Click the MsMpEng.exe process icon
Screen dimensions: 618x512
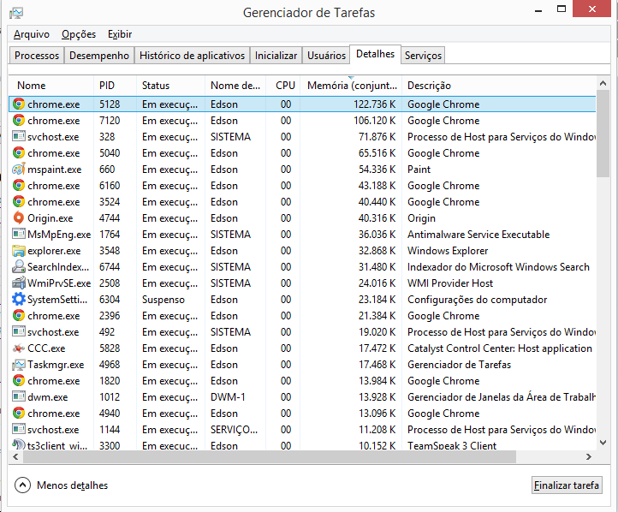coord(19,234)
